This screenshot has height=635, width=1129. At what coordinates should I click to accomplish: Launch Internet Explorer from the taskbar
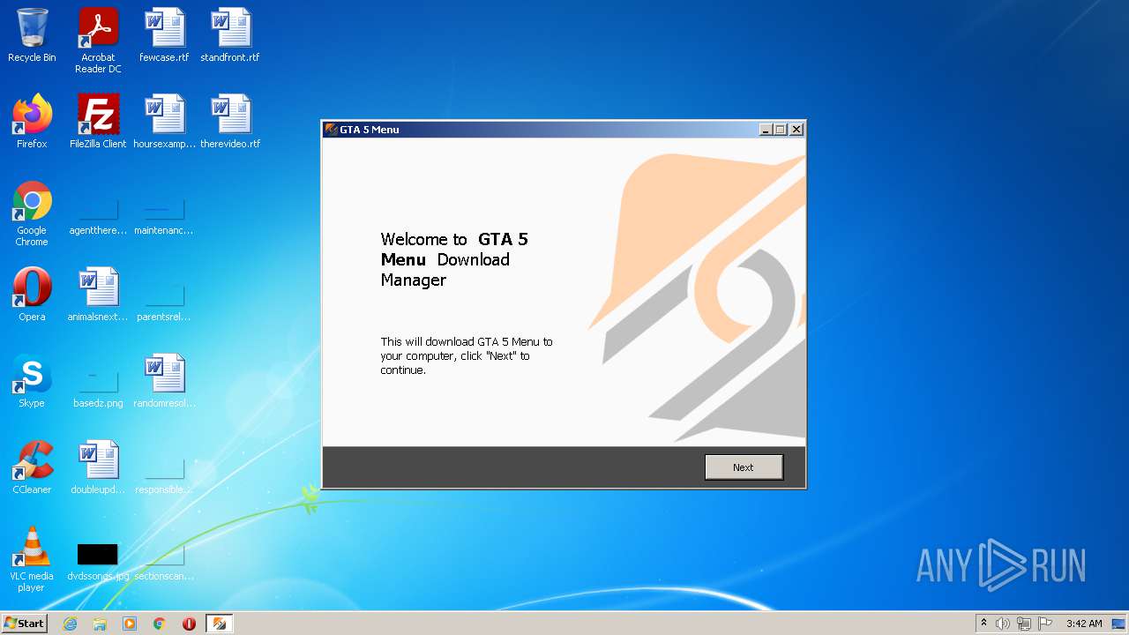(x=70, y=624)
